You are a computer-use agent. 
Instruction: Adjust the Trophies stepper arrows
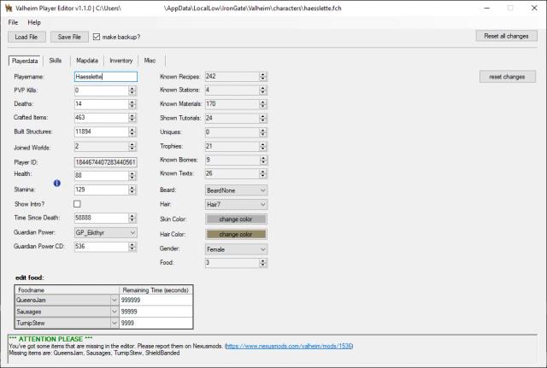(x=263, y=146)
